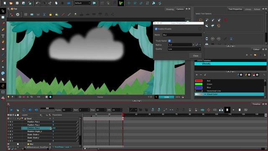The height and width of the screenshot is (151, 268).
Task: Select the Timeline tab
Action: (x=256, y=104)
